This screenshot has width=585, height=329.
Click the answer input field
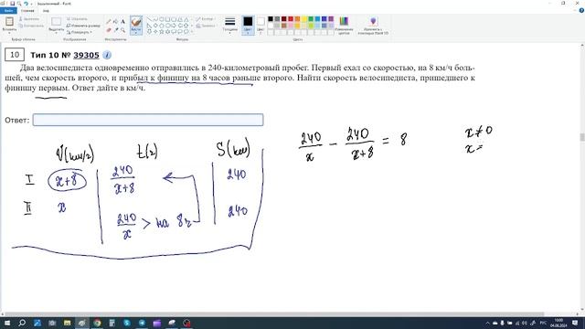point(148,120)
